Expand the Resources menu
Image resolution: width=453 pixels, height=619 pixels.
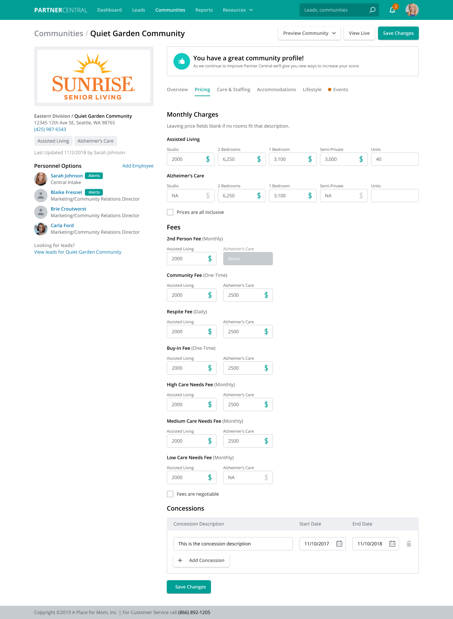(x=238, y=10)
